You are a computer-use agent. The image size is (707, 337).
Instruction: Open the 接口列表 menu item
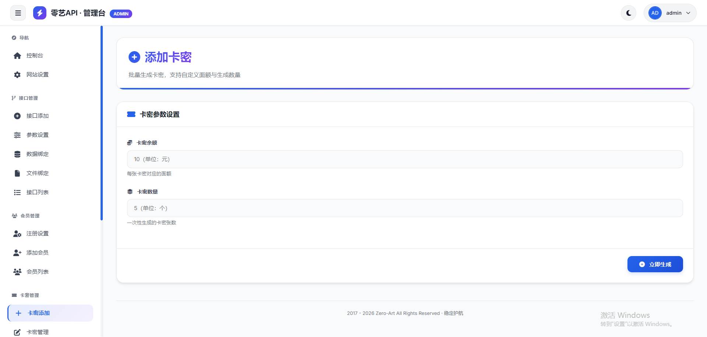tap(37, 192)
